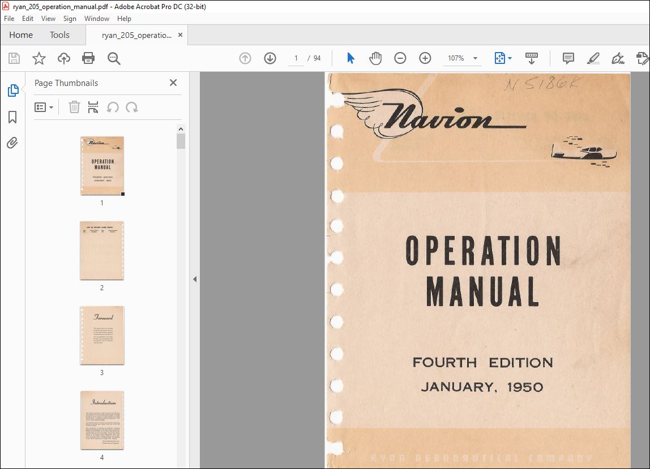This screenshot has width=650, height=469.
Task: Click the Insert pages icon in thumbnails panel
Action: [93, 107]
